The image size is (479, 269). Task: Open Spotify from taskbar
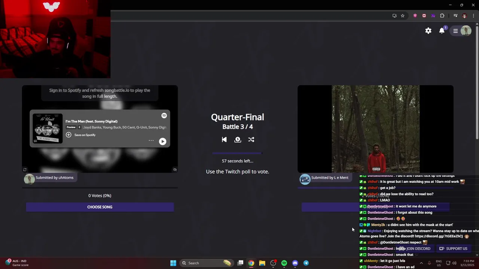click(284, 263)
